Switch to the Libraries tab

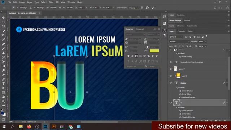pyautogui.click(x=180, y=26)
